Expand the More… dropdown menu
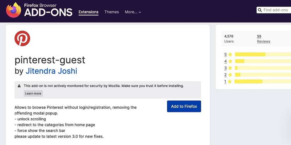Screen dimensions: 291x145 click(x=133, y=12)
